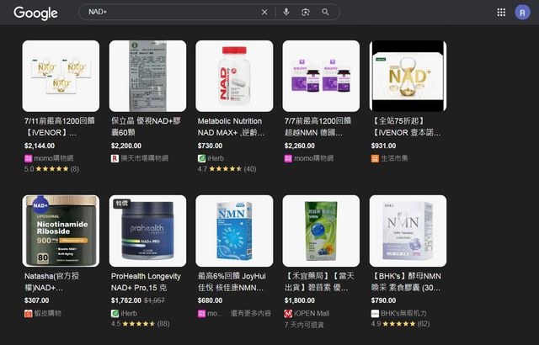
Task: Click momo store icon under $2,144.00 item
Action: point(28,158)
